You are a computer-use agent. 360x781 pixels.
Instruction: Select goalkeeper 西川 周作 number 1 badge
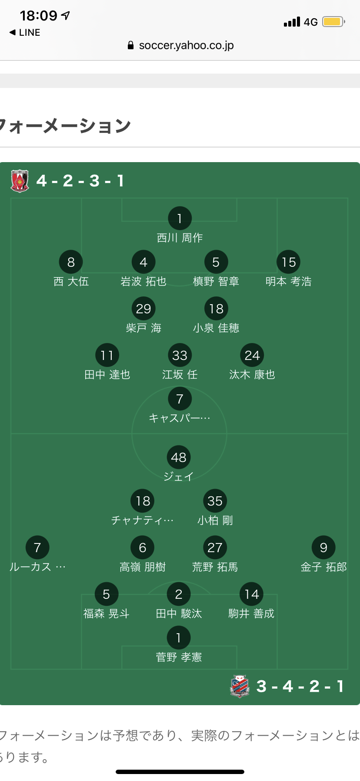click(x=180, y=218)
